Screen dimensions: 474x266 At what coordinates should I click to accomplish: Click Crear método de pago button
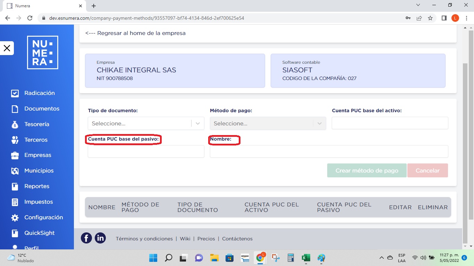pyautogui.click(x=367, y=170)
